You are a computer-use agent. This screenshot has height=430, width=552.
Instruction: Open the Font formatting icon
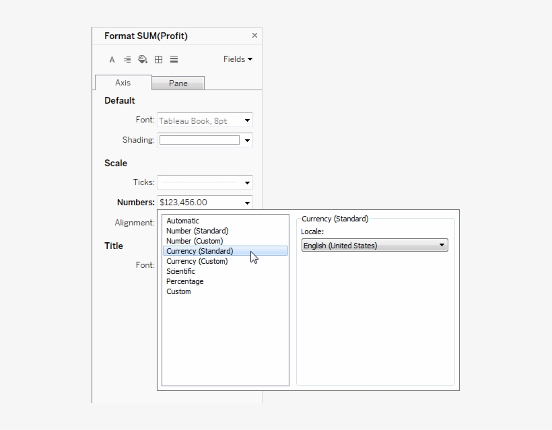[112, 59]
